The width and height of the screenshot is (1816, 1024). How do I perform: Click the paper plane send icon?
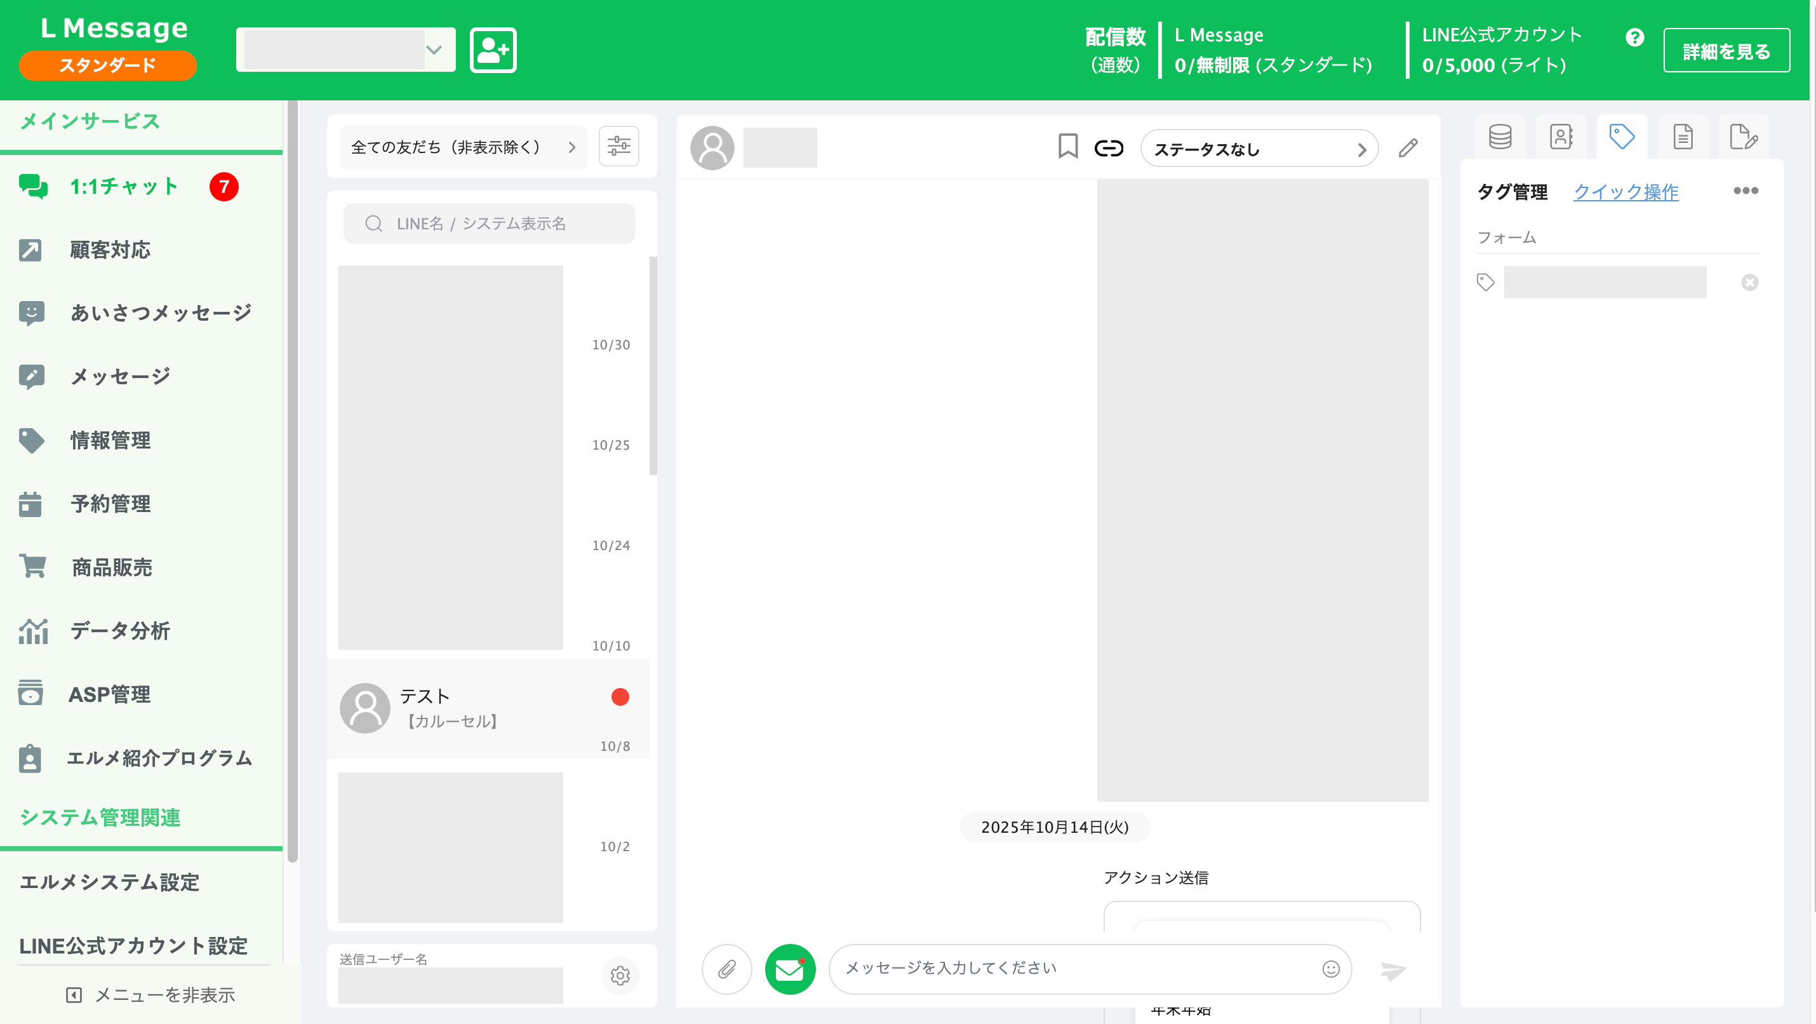click(1393, 971)
